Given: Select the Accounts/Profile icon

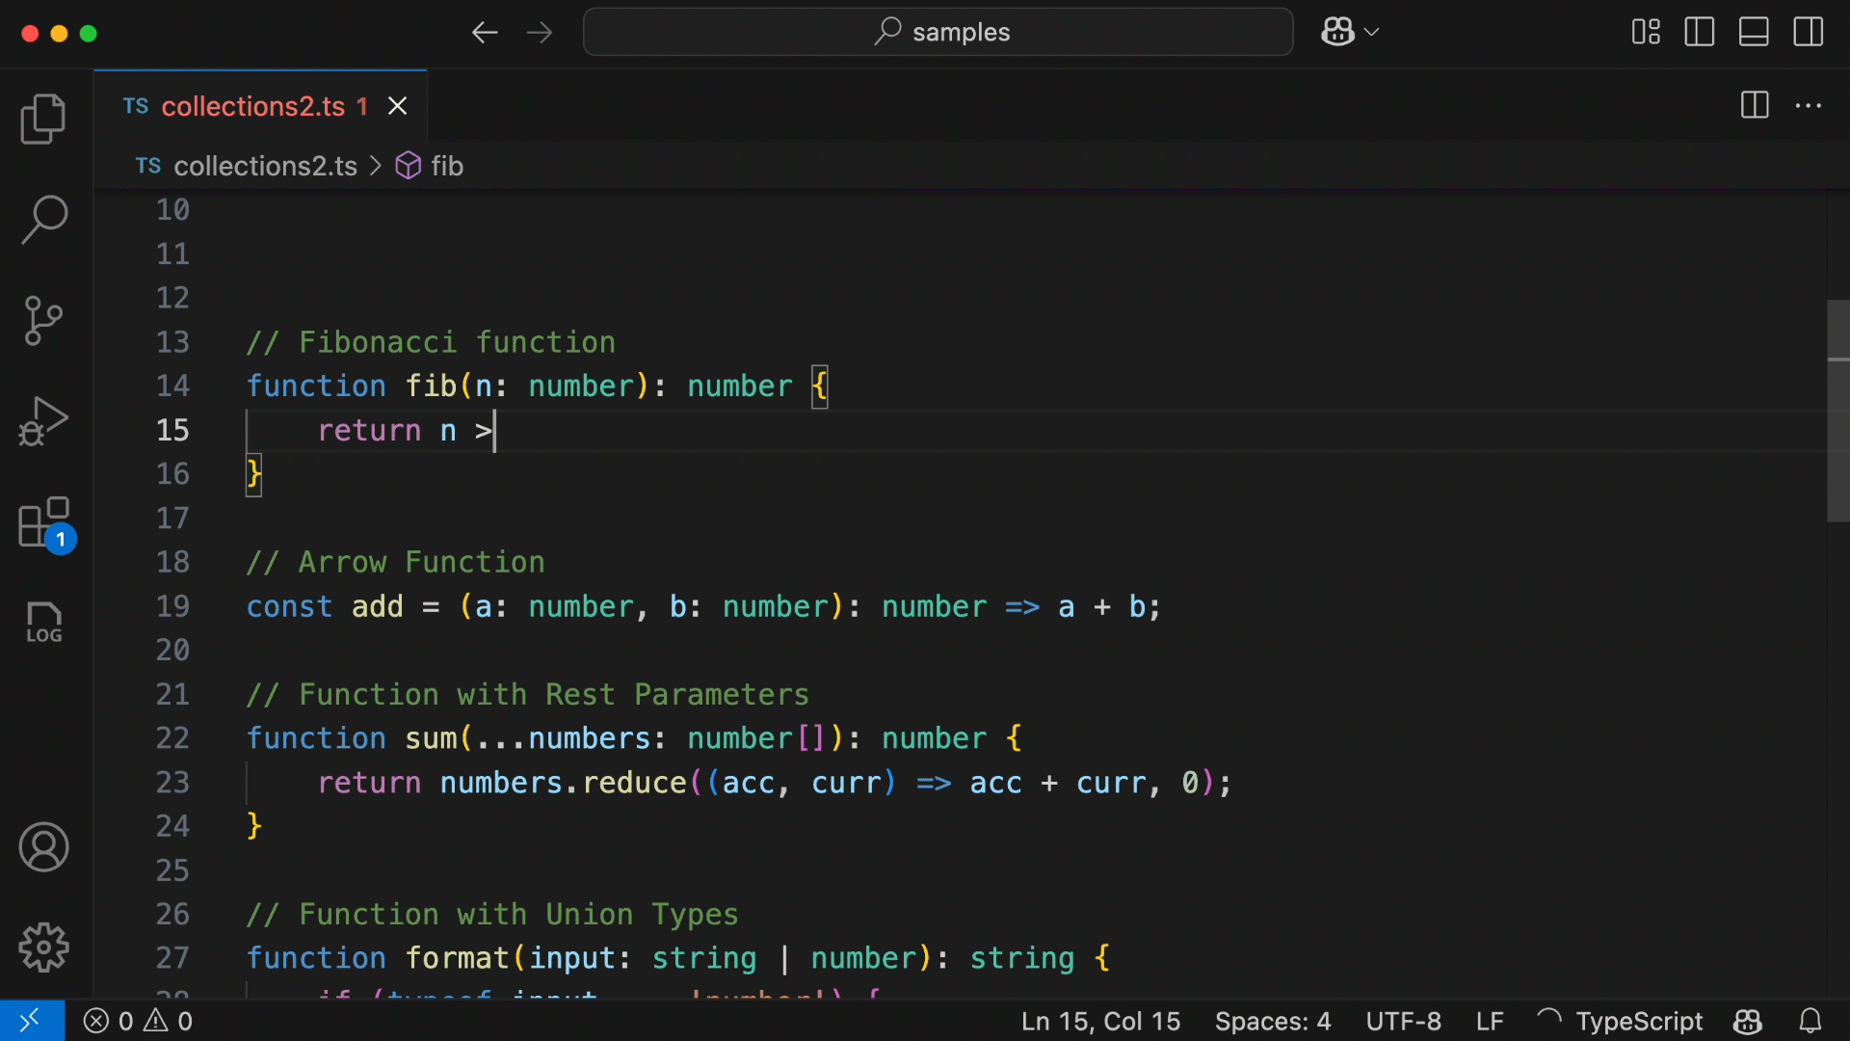Looking at the screenshot, I should coord(44,845).
